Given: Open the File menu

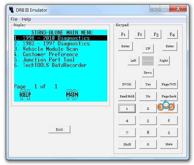Looking at the screenshot, I should [x=14, y=19].
